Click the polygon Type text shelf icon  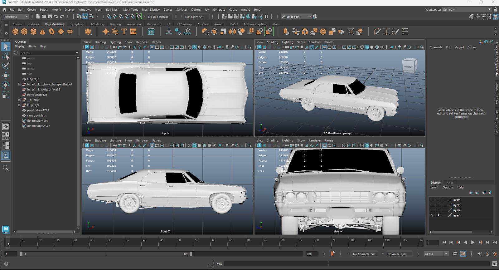(124, 32)
